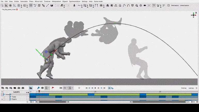Viewport: 199px width, 112px height.
Task: Toggle lock checkbox for Scene layer
Action: (28, 94)
